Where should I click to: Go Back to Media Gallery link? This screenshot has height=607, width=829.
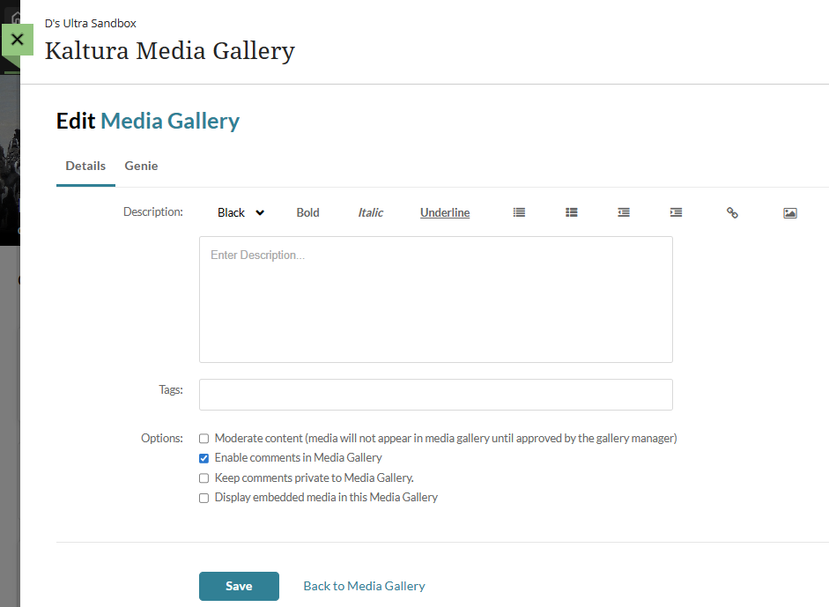(364, 586)
